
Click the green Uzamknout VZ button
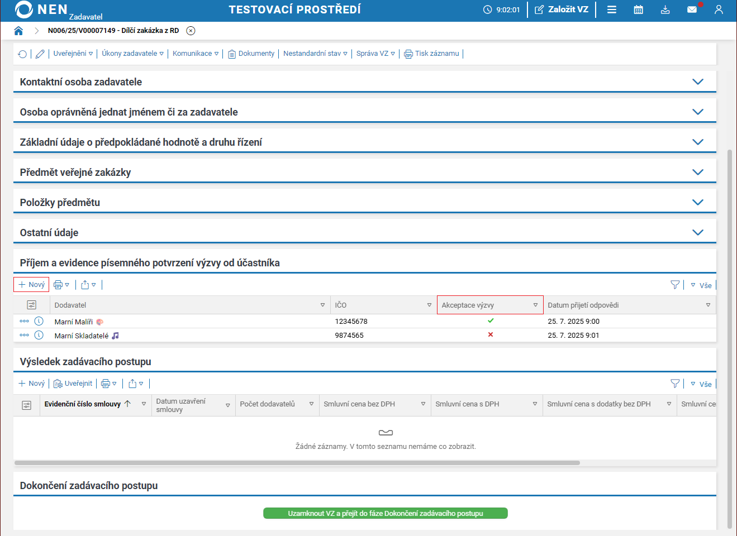click(385, 513)
